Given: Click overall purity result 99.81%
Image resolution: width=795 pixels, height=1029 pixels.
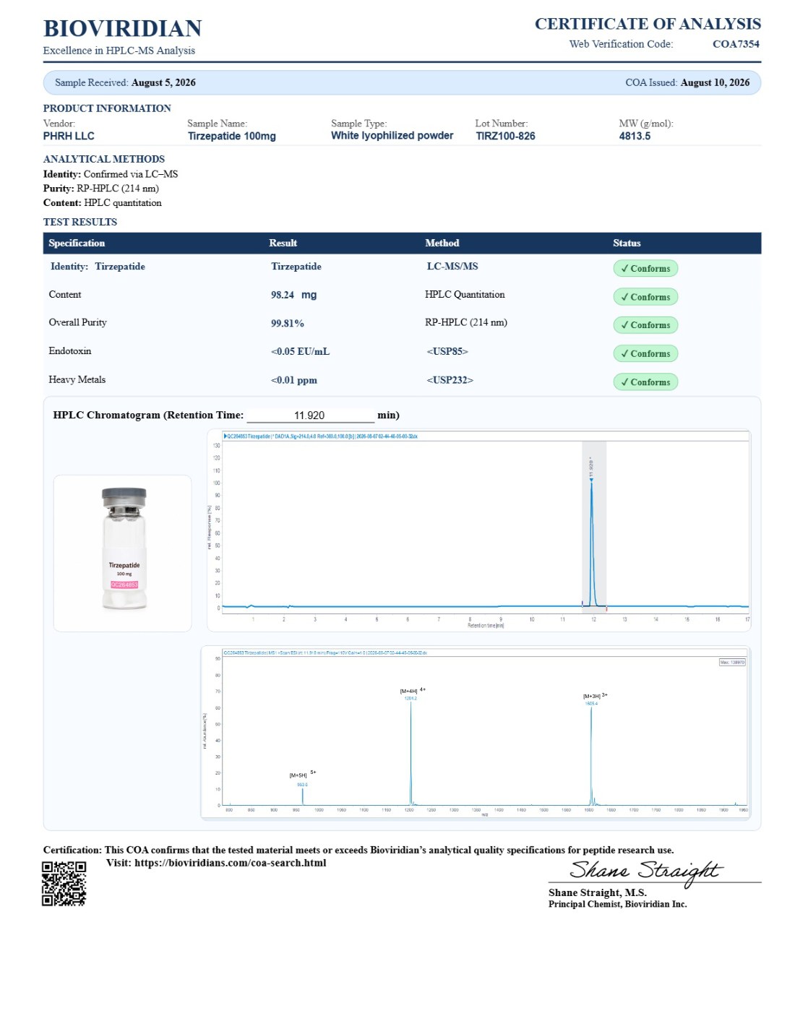Looking at the screenshot, I should [x=288, y=323].
